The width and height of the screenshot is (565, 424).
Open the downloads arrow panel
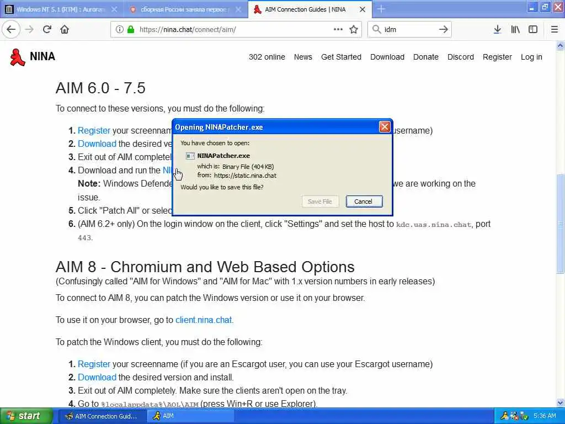(x=497, y=30)
